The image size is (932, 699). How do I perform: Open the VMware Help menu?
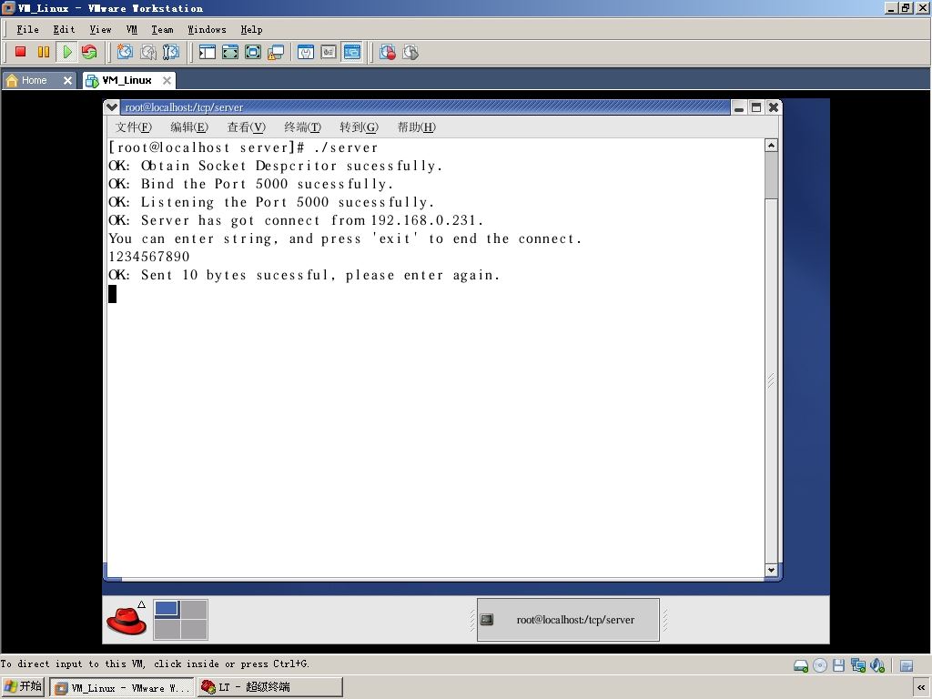[x=251, y=30]
